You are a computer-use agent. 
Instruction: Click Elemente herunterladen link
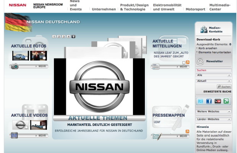pyautogui.click(x=214, y=52)
